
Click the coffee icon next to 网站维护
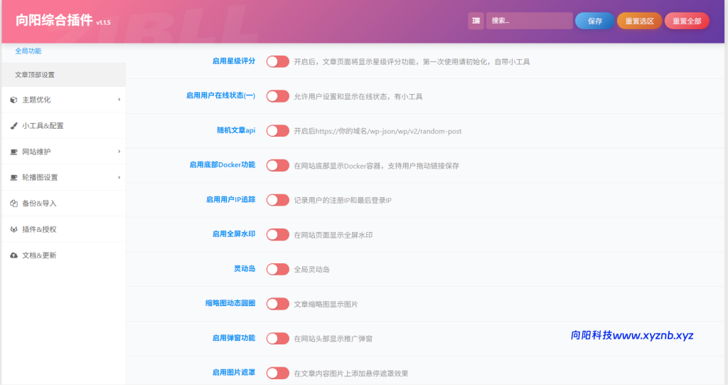coord(14,152)
